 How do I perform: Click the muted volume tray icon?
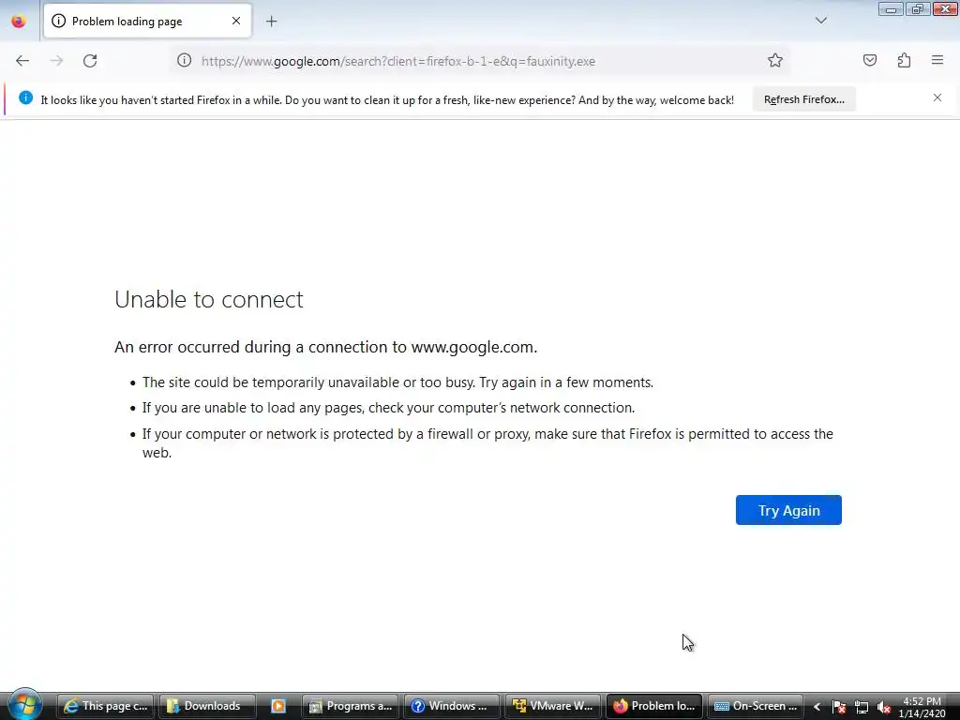point(883,707)
